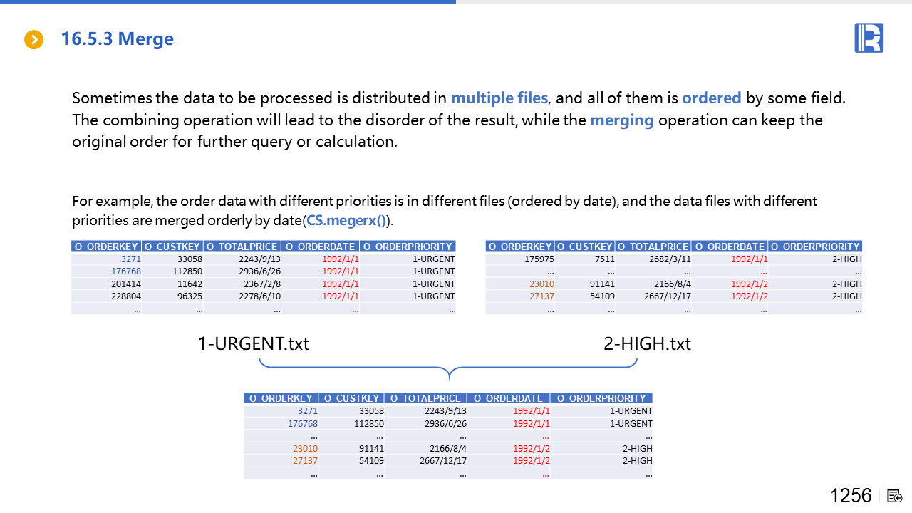912x513 pixels.
Task: Click O_ORDERPRIORITY header in the top-right table
Action: tap(815, 247)
